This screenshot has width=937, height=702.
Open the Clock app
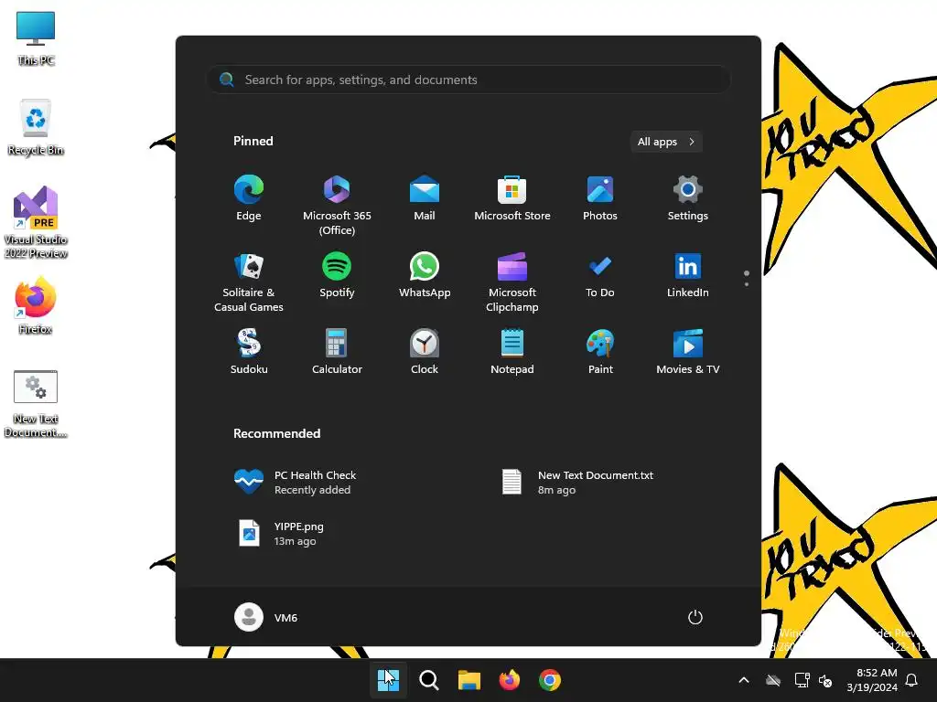(x=425, y=352)
